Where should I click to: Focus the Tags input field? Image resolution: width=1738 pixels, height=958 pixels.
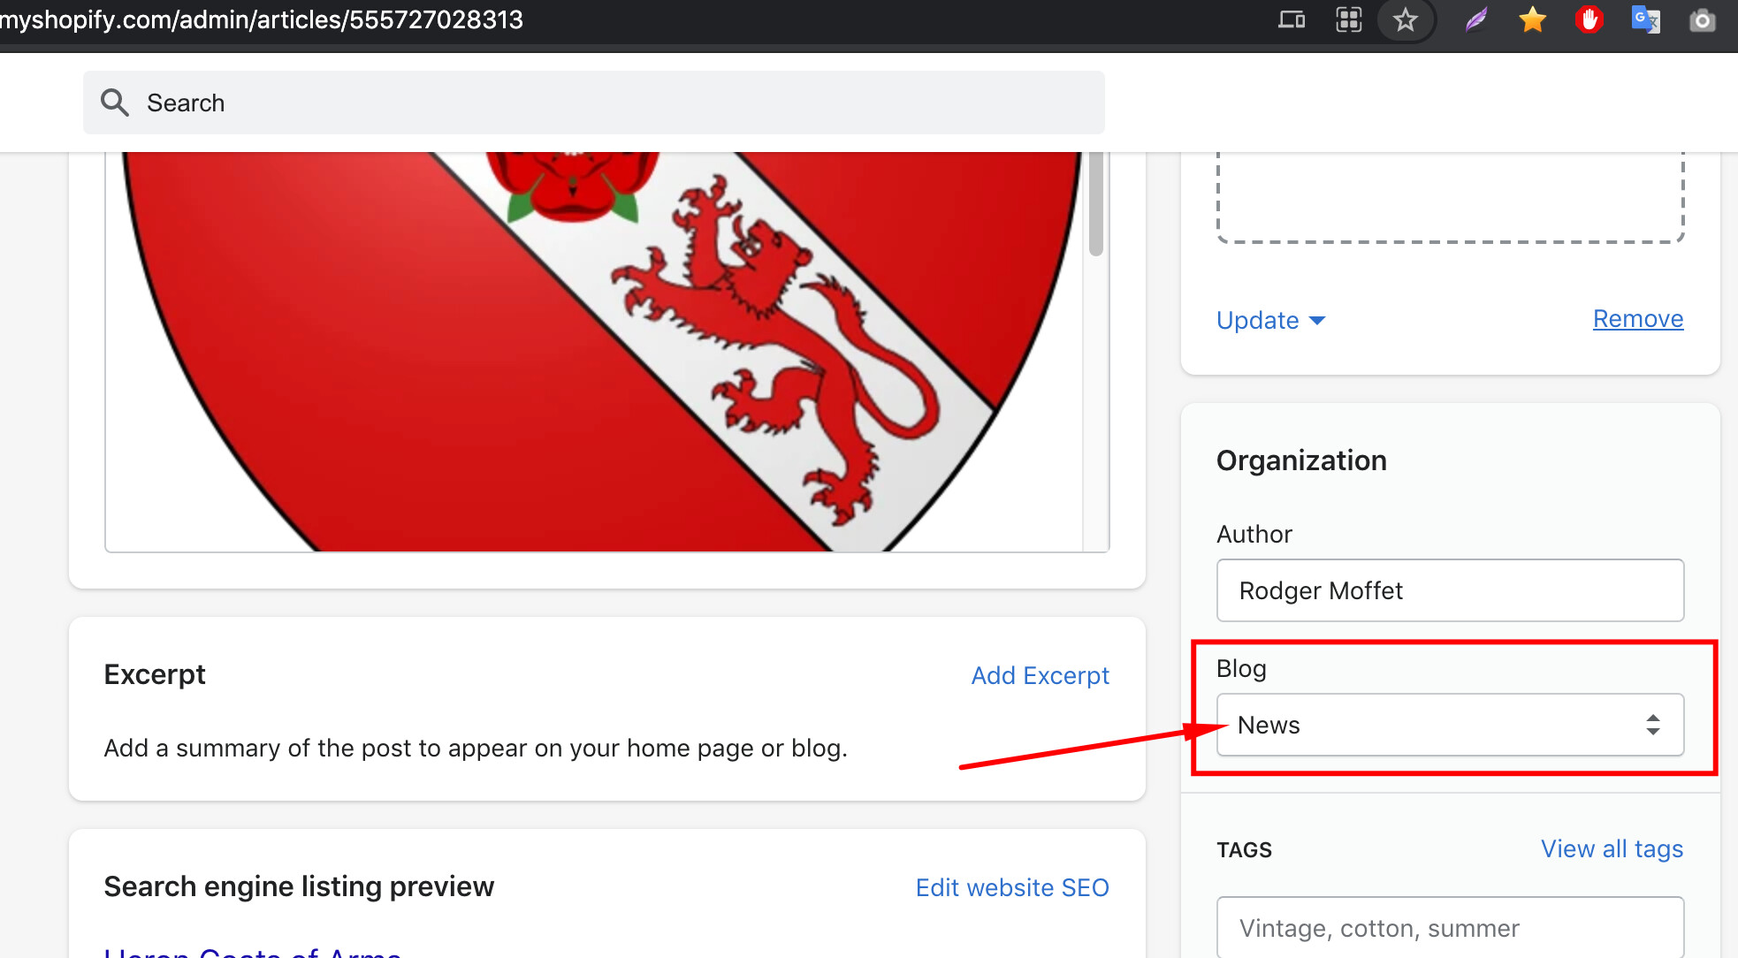[1450, 928]
